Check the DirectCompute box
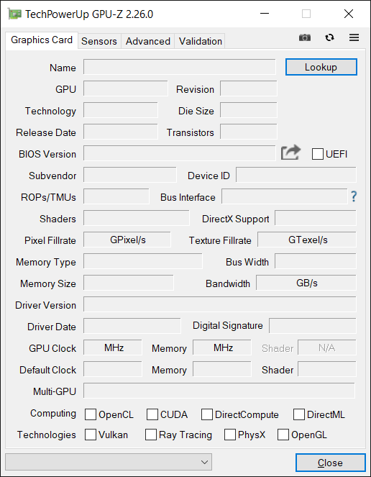This screenshot has height=477, width=371. click(207, 414)
